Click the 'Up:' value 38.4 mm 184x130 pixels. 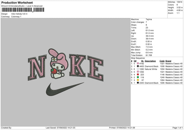150,36
